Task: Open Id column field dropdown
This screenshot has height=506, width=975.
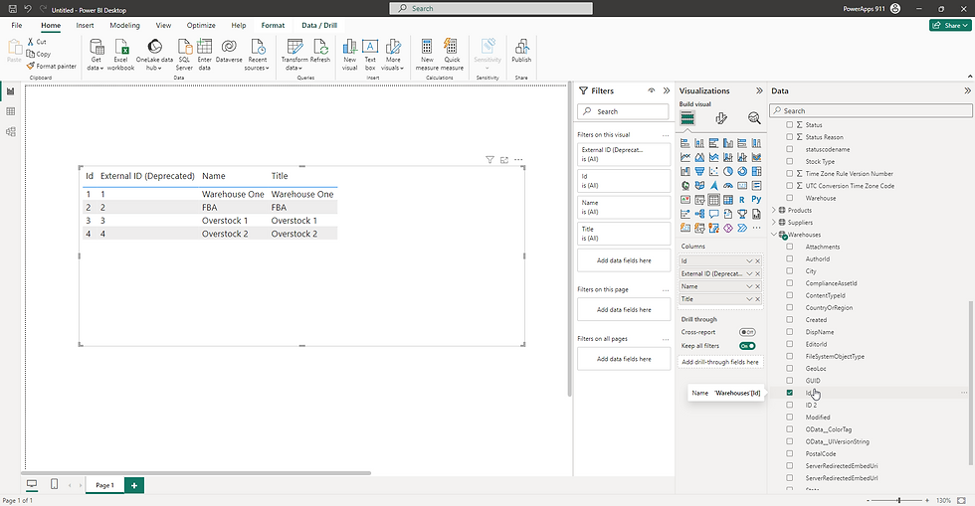Action: click(749, 261)
